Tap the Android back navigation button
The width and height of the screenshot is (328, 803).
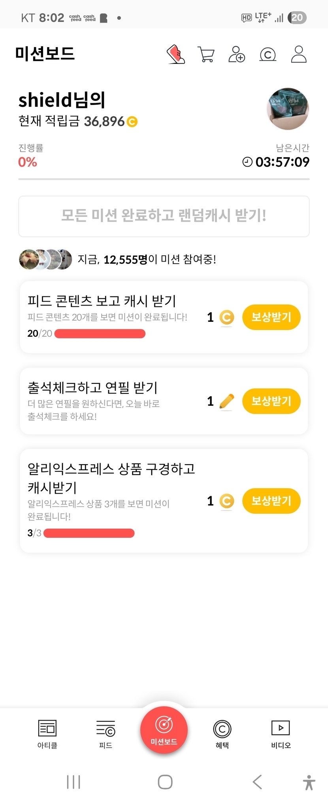click(257, 782)
